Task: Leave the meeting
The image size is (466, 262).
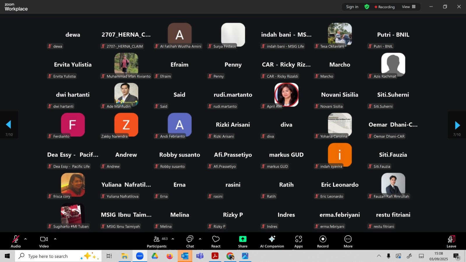Action: 451,242
